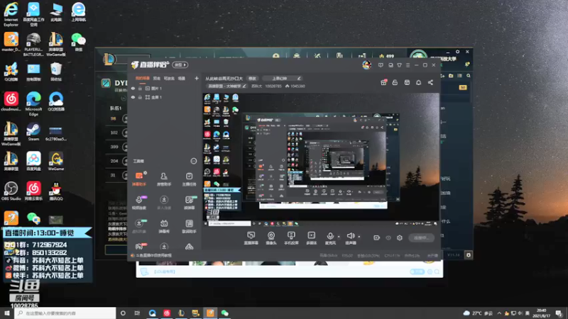This screenshot has width=568, height=319.
Task: Open the room manager helper tool
Action: tap(164, 179)
